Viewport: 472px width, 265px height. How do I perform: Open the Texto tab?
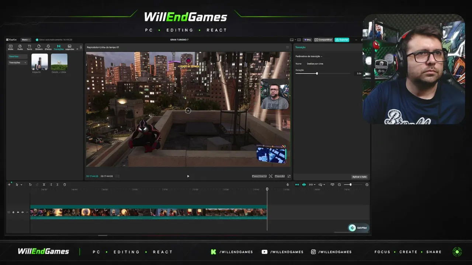coord(29,47)
